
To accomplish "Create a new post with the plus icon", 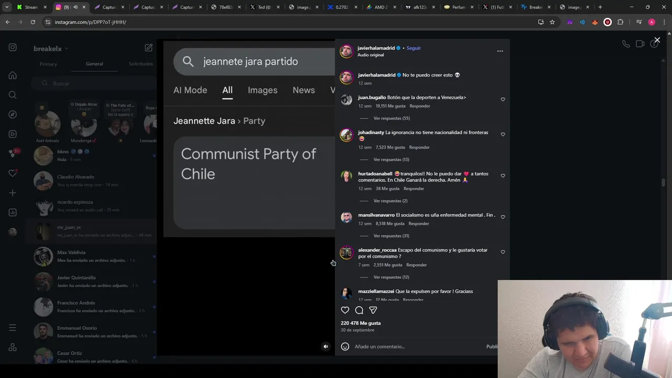I will [x=13, y=193].
